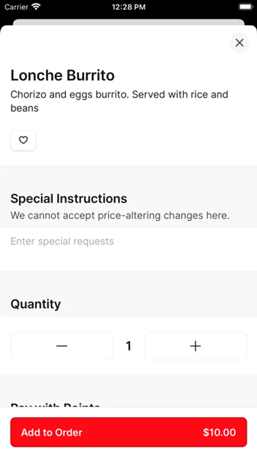Image resolution: width=257 pixels, height=457 pixels.
Task: Click the battery indicator icon
Action: coord(246,7)
